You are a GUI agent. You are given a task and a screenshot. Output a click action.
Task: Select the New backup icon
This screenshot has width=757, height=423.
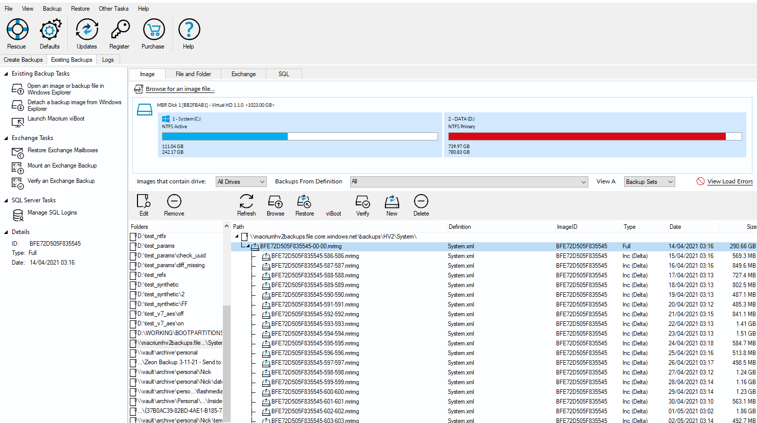[391, 203]
